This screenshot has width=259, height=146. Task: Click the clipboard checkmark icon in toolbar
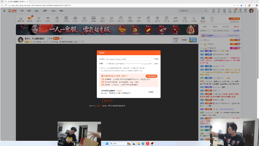pyautogui.click(x=121, y=18)
